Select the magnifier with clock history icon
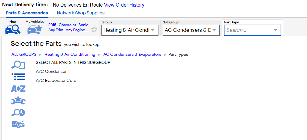 coord(18,112)
